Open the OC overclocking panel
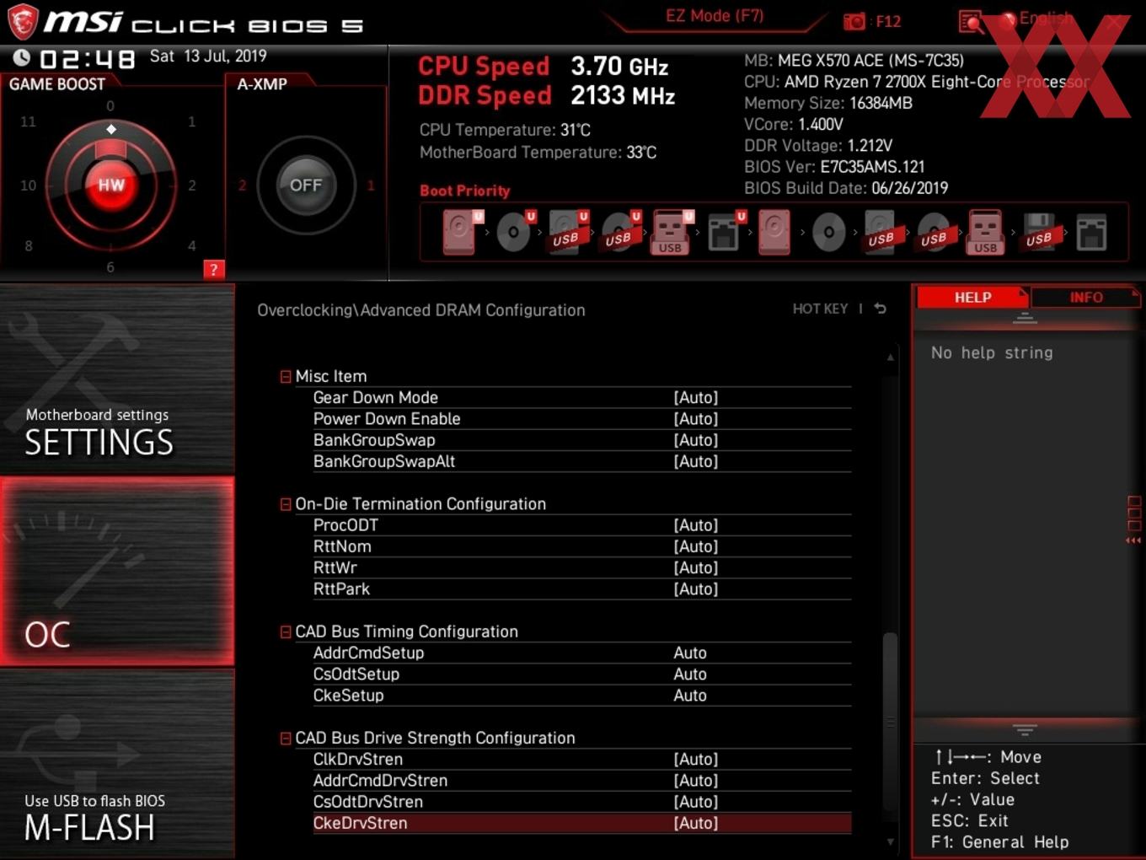 click(117, 571)
